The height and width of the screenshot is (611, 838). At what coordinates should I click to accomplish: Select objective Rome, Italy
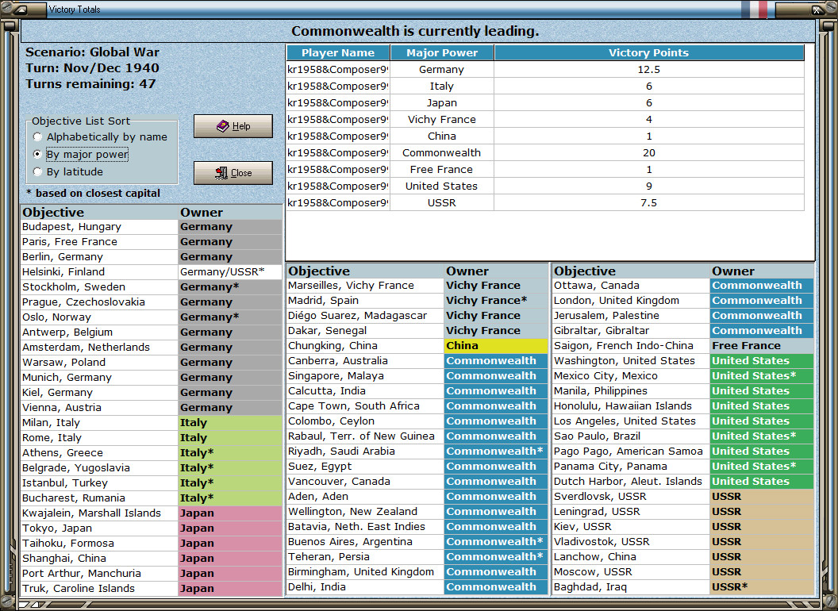(x=99, y=438)
